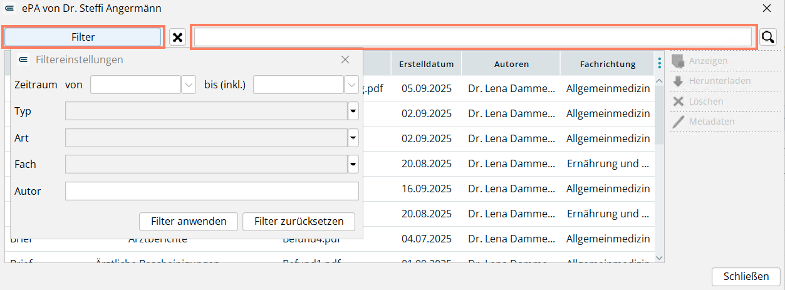Close the ePA window
Image resolution: width=785 pixels, height=290 pixels.
[767, 9]
